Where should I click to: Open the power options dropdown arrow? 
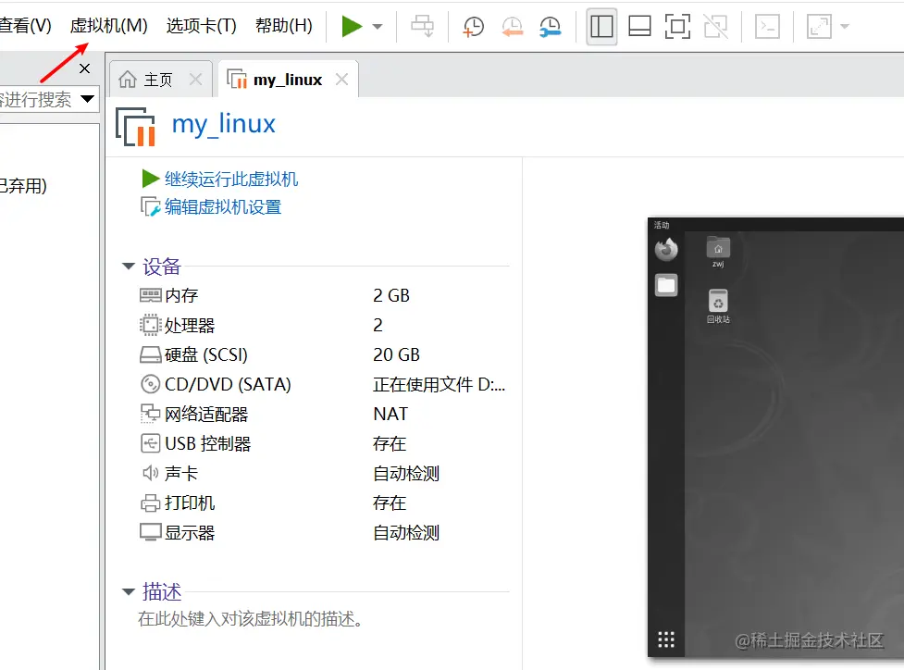point(378,27)
